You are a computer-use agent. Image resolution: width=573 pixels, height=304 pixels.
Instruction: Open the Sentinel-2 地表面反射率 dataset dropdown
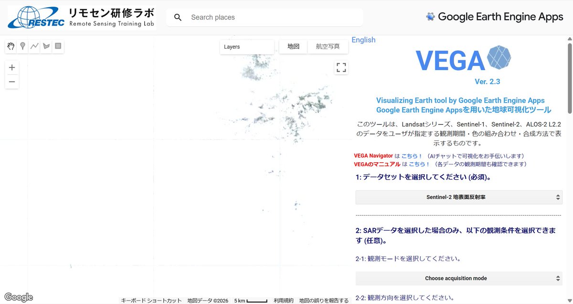coord(459,197)
